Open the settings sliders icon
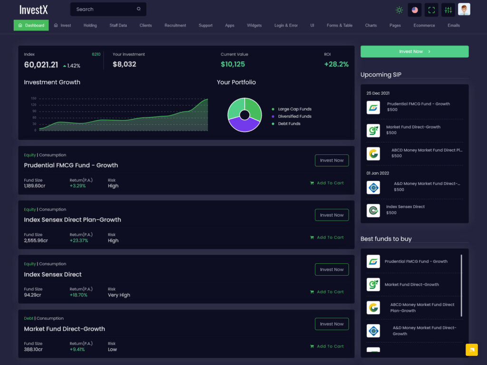 448,10
